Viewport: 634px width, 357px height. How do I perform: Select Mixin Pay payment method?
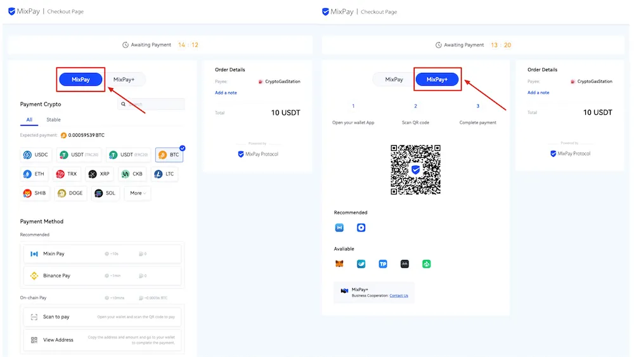tap(102, 254)
